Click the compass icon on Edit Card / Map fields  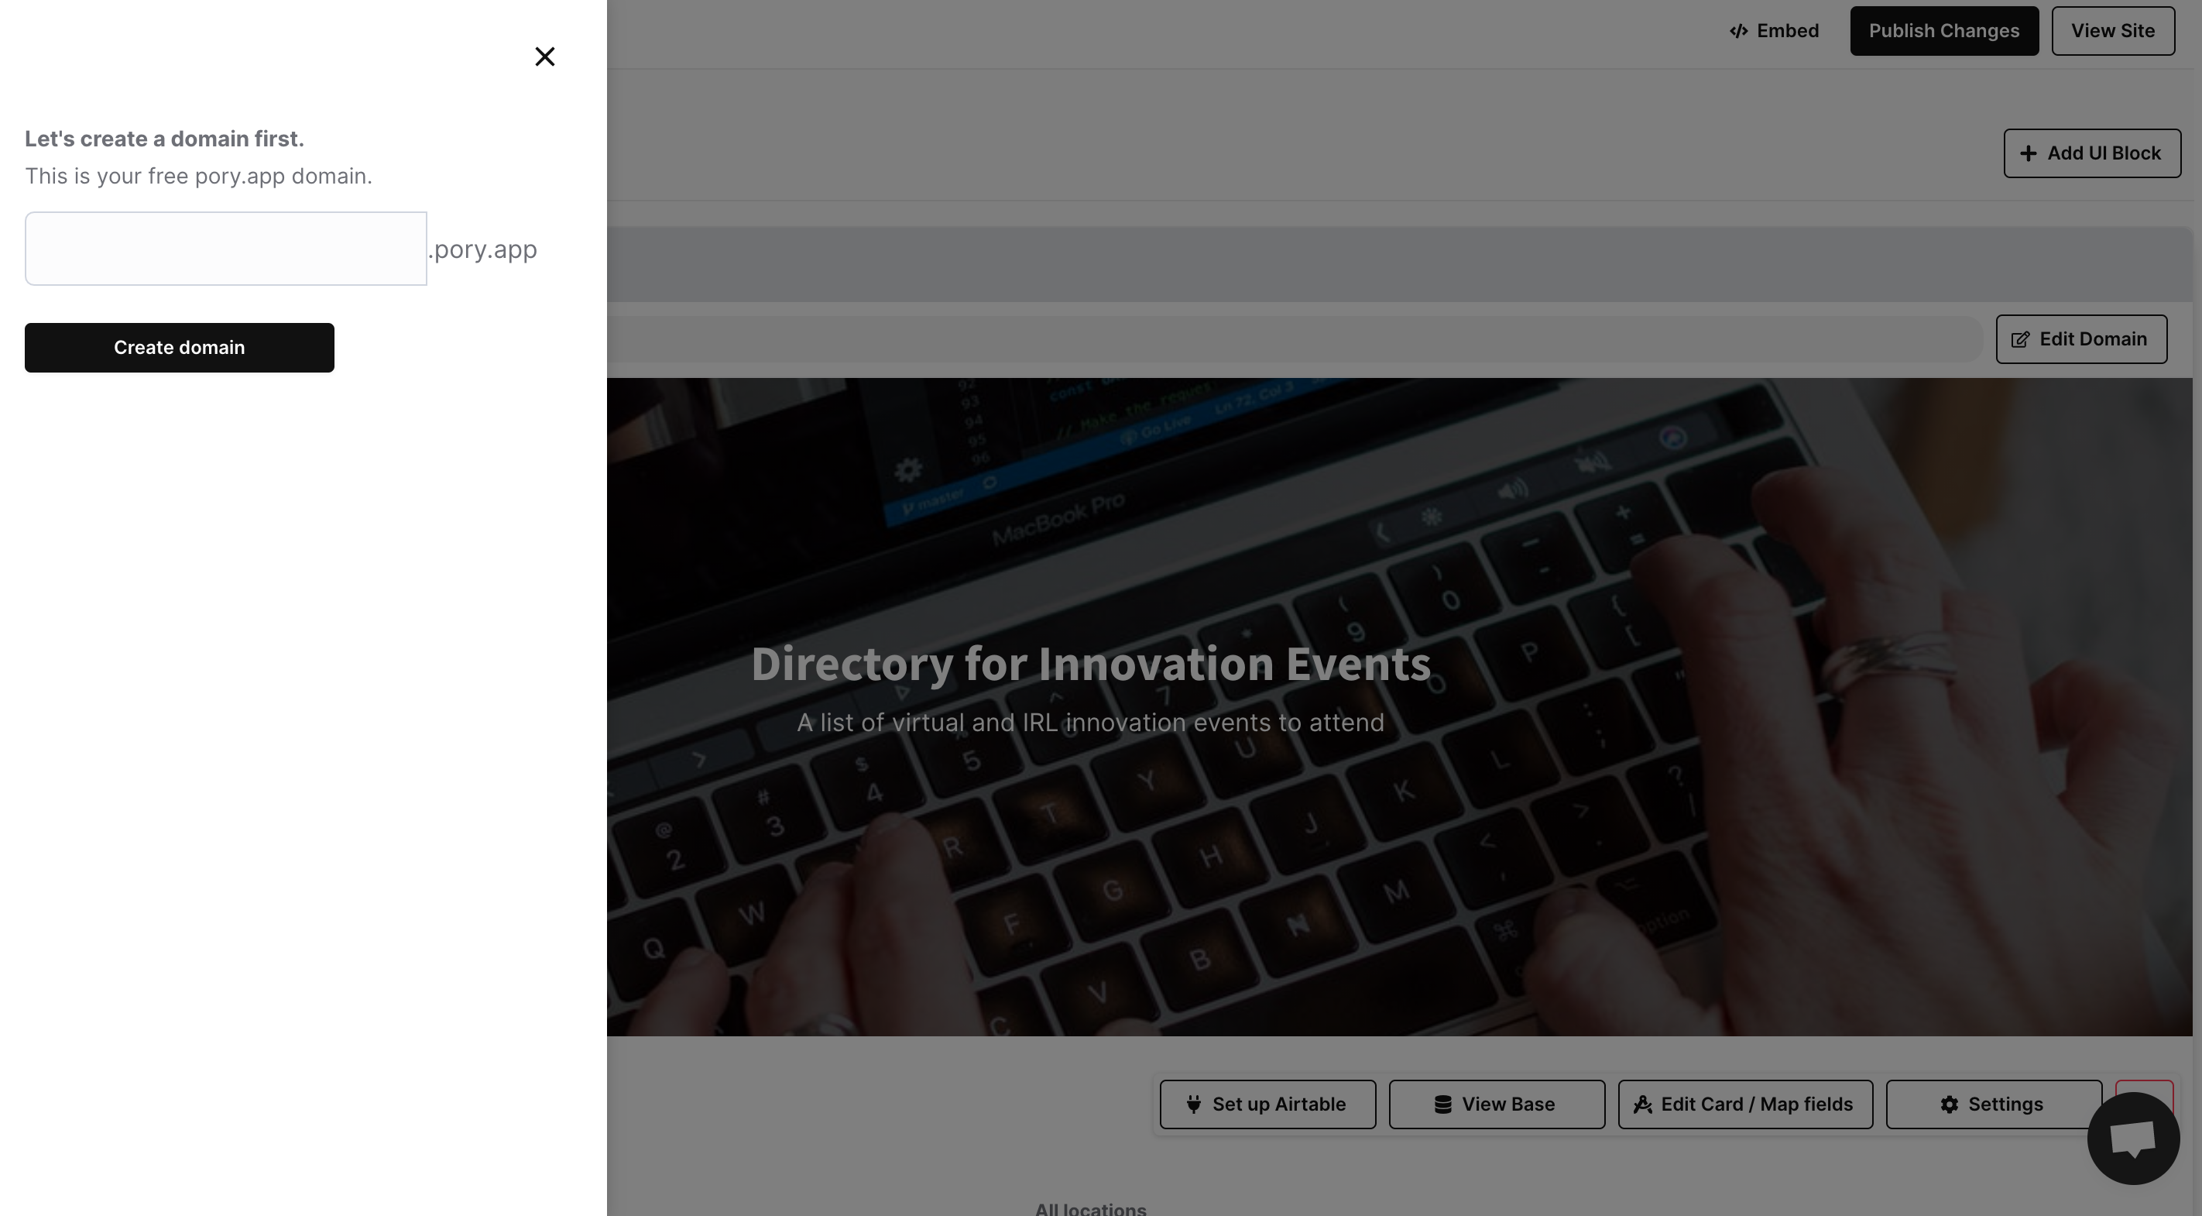point(1642,1104)
